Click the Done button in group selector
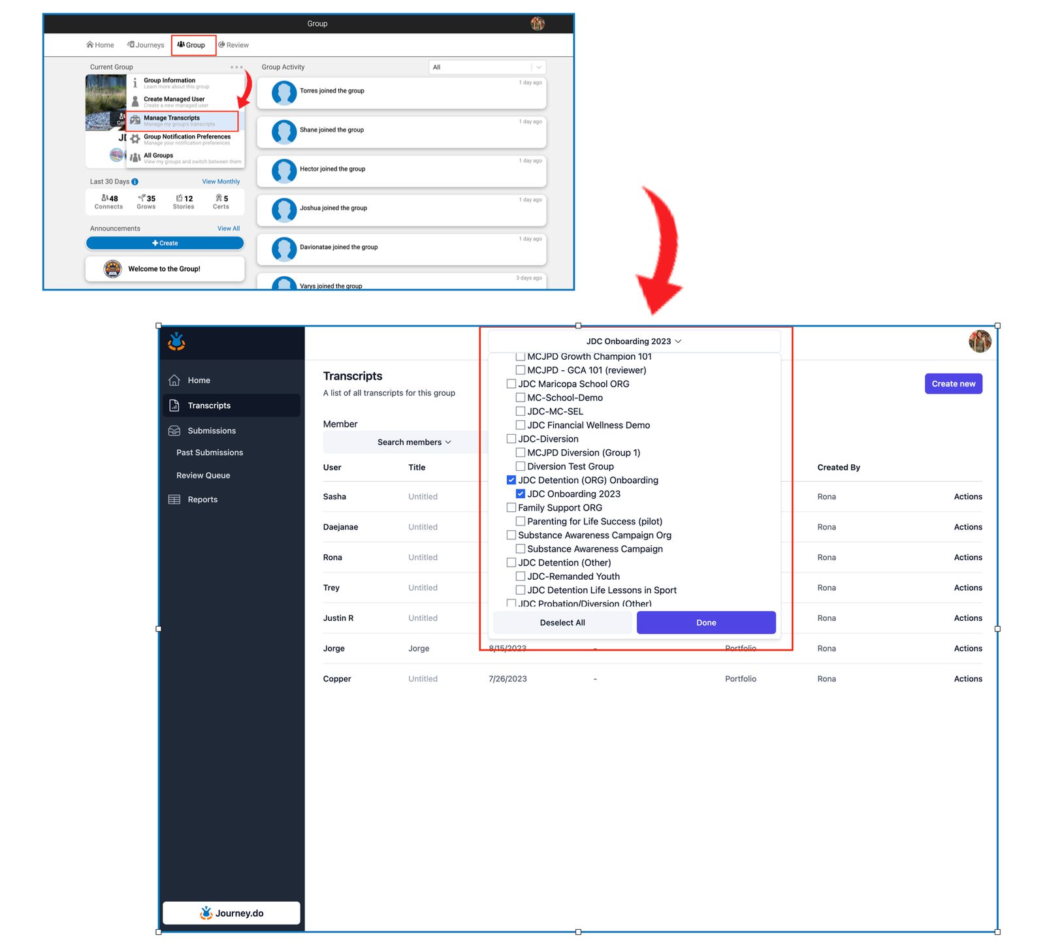The height and width of the screenshot is (948, 1045). point(706,623)
